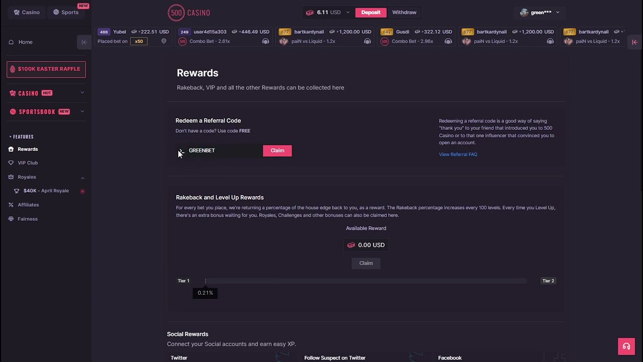Click the eye icon on Gusdl's bet
Viewport: 643px width, 362px height.
click(x=448, y=41)
